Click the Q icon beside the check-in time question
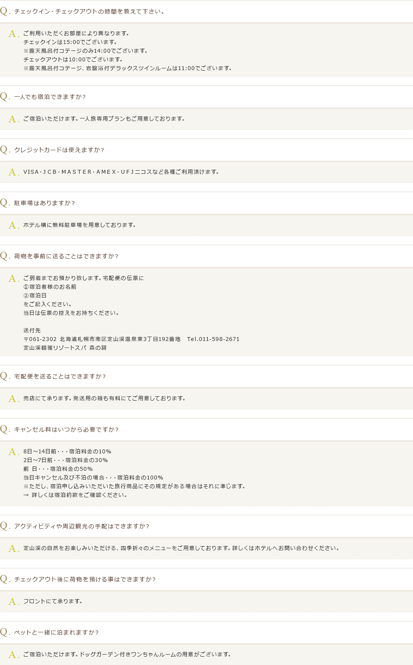The width and height of the screenshot is (413, 665). pos(5,11)
